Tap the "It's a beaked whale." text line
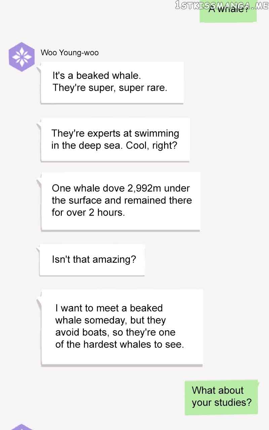This screenshot has width=269, height=430. click(x=97, y=76)
